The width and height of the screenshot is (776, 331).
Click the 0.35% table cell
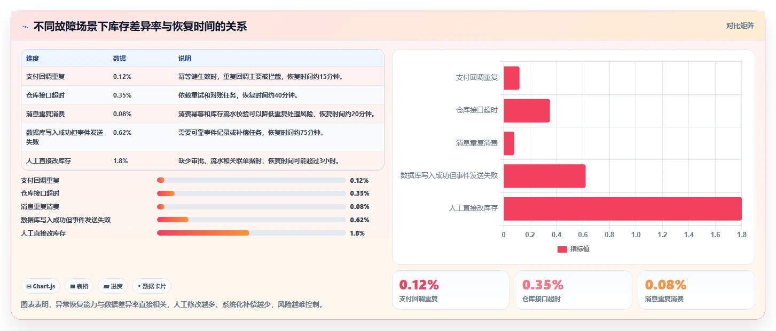[122, 95]
